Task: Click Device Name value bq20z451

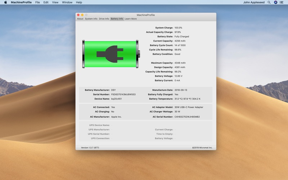Action: pyautogui.click(x=116, y=99)
